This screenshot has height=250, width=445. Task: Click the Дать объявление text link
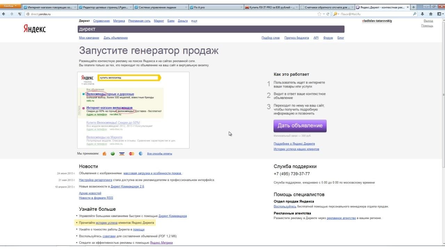click(x=115, y=38)
